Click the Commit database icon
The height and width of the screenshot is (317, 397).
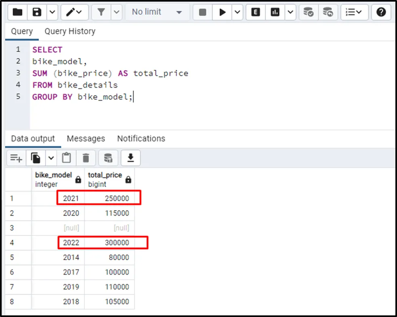click(309, 12)
